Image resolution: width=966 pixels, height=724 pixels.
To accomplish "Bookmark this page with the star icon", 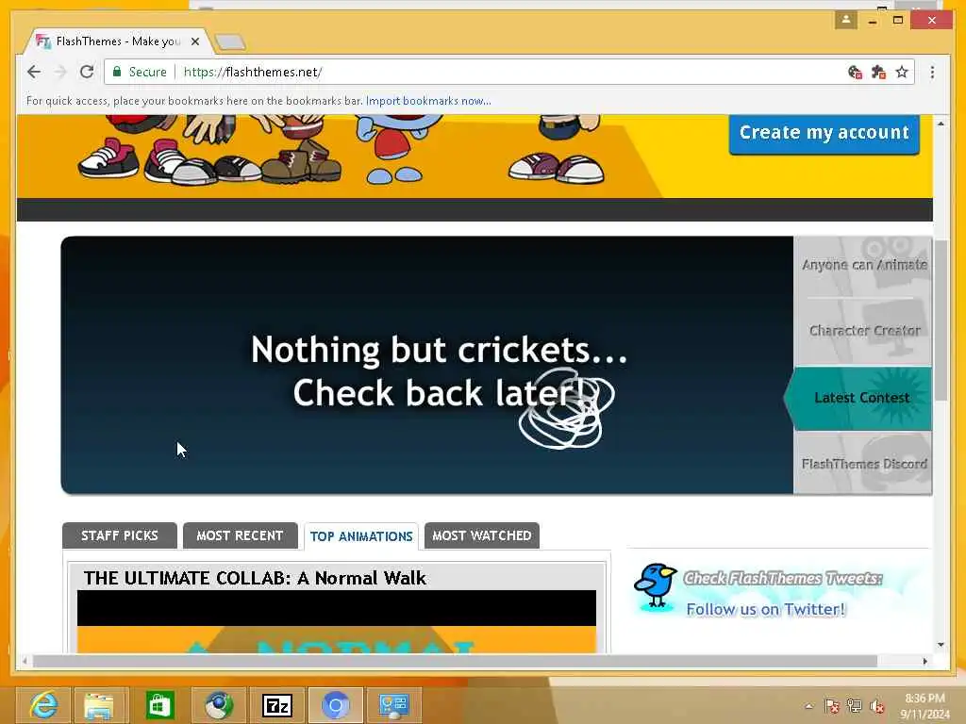I will (x=902, y=72).
